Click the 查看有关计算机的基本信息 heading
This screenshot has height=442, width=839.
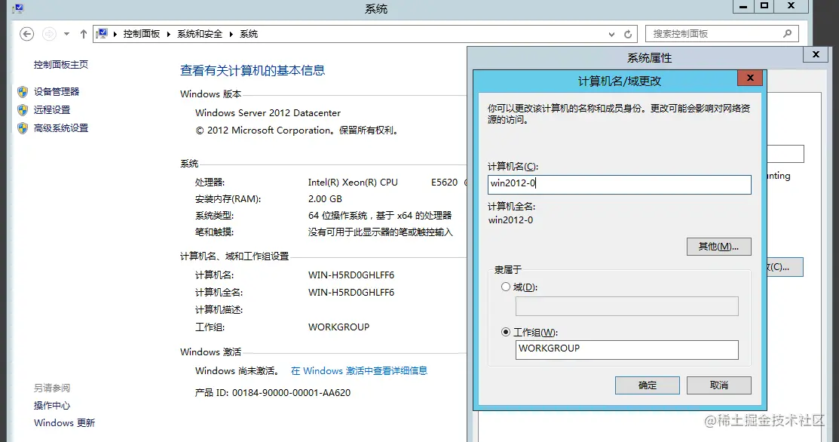[253, 70]
